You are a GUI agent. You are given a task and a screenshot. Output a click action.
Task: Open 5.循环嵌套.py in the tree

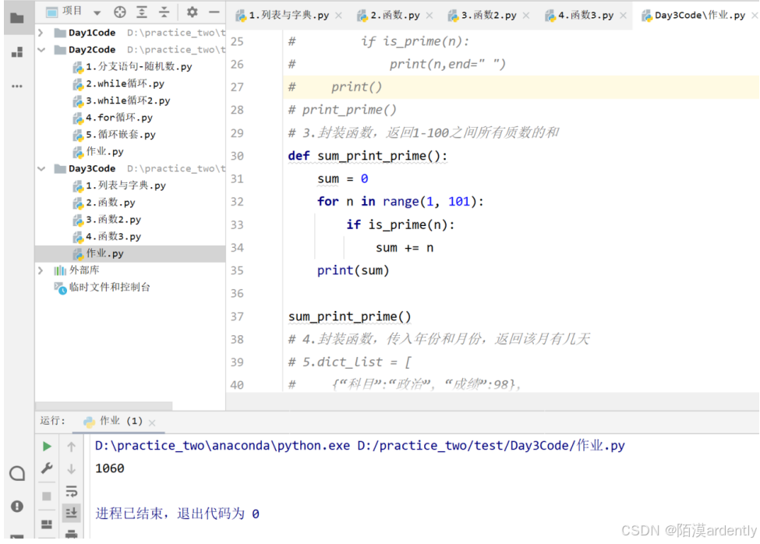115,135
